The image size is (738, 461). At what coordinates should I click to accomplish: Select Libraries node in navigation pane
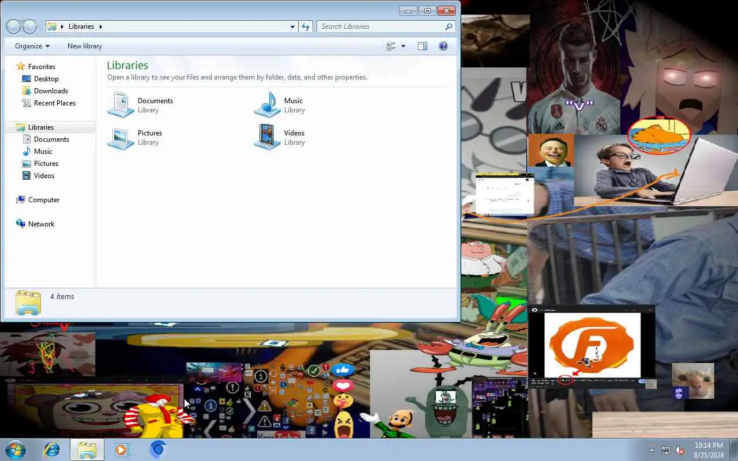pyautogui.click(x=35, y=127)
